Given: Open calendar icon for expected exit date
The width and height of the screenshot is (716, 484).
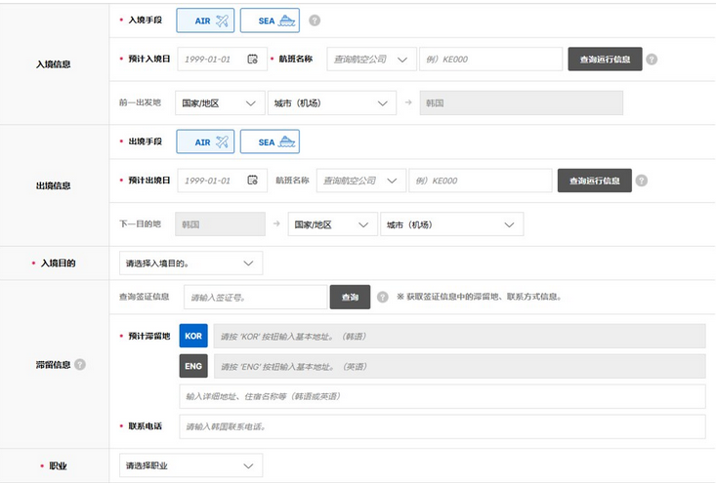Looking at the screenshot, I should pyautogui.click(x=253, y=181).
